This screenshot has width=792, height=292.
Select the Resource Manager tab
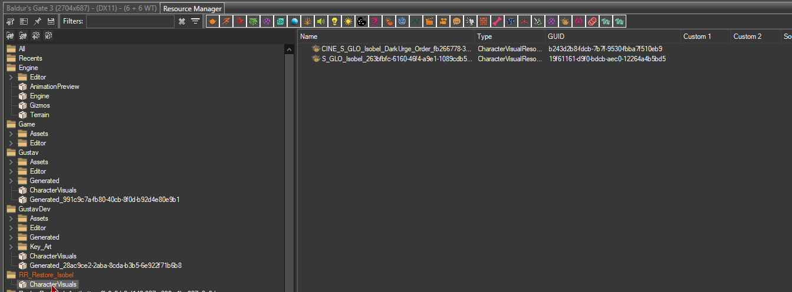tap(192, 9)
